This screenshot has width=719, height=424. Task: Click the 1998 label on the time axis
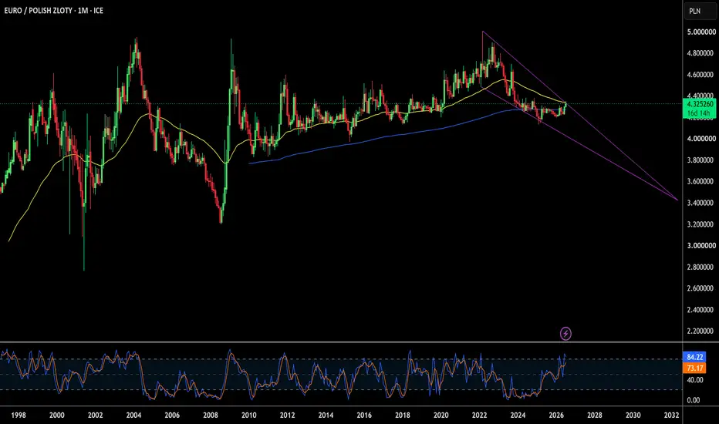coord(19,416)
